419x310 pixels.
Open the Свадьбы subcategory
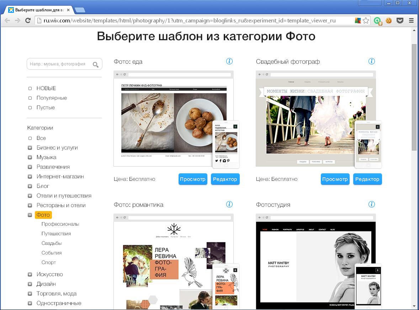[x=52, y=243]
